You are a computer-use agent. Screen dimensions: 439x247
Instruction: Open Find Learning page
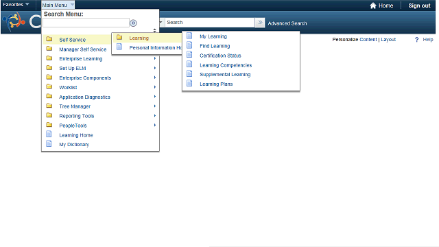(x=215, y=46)
